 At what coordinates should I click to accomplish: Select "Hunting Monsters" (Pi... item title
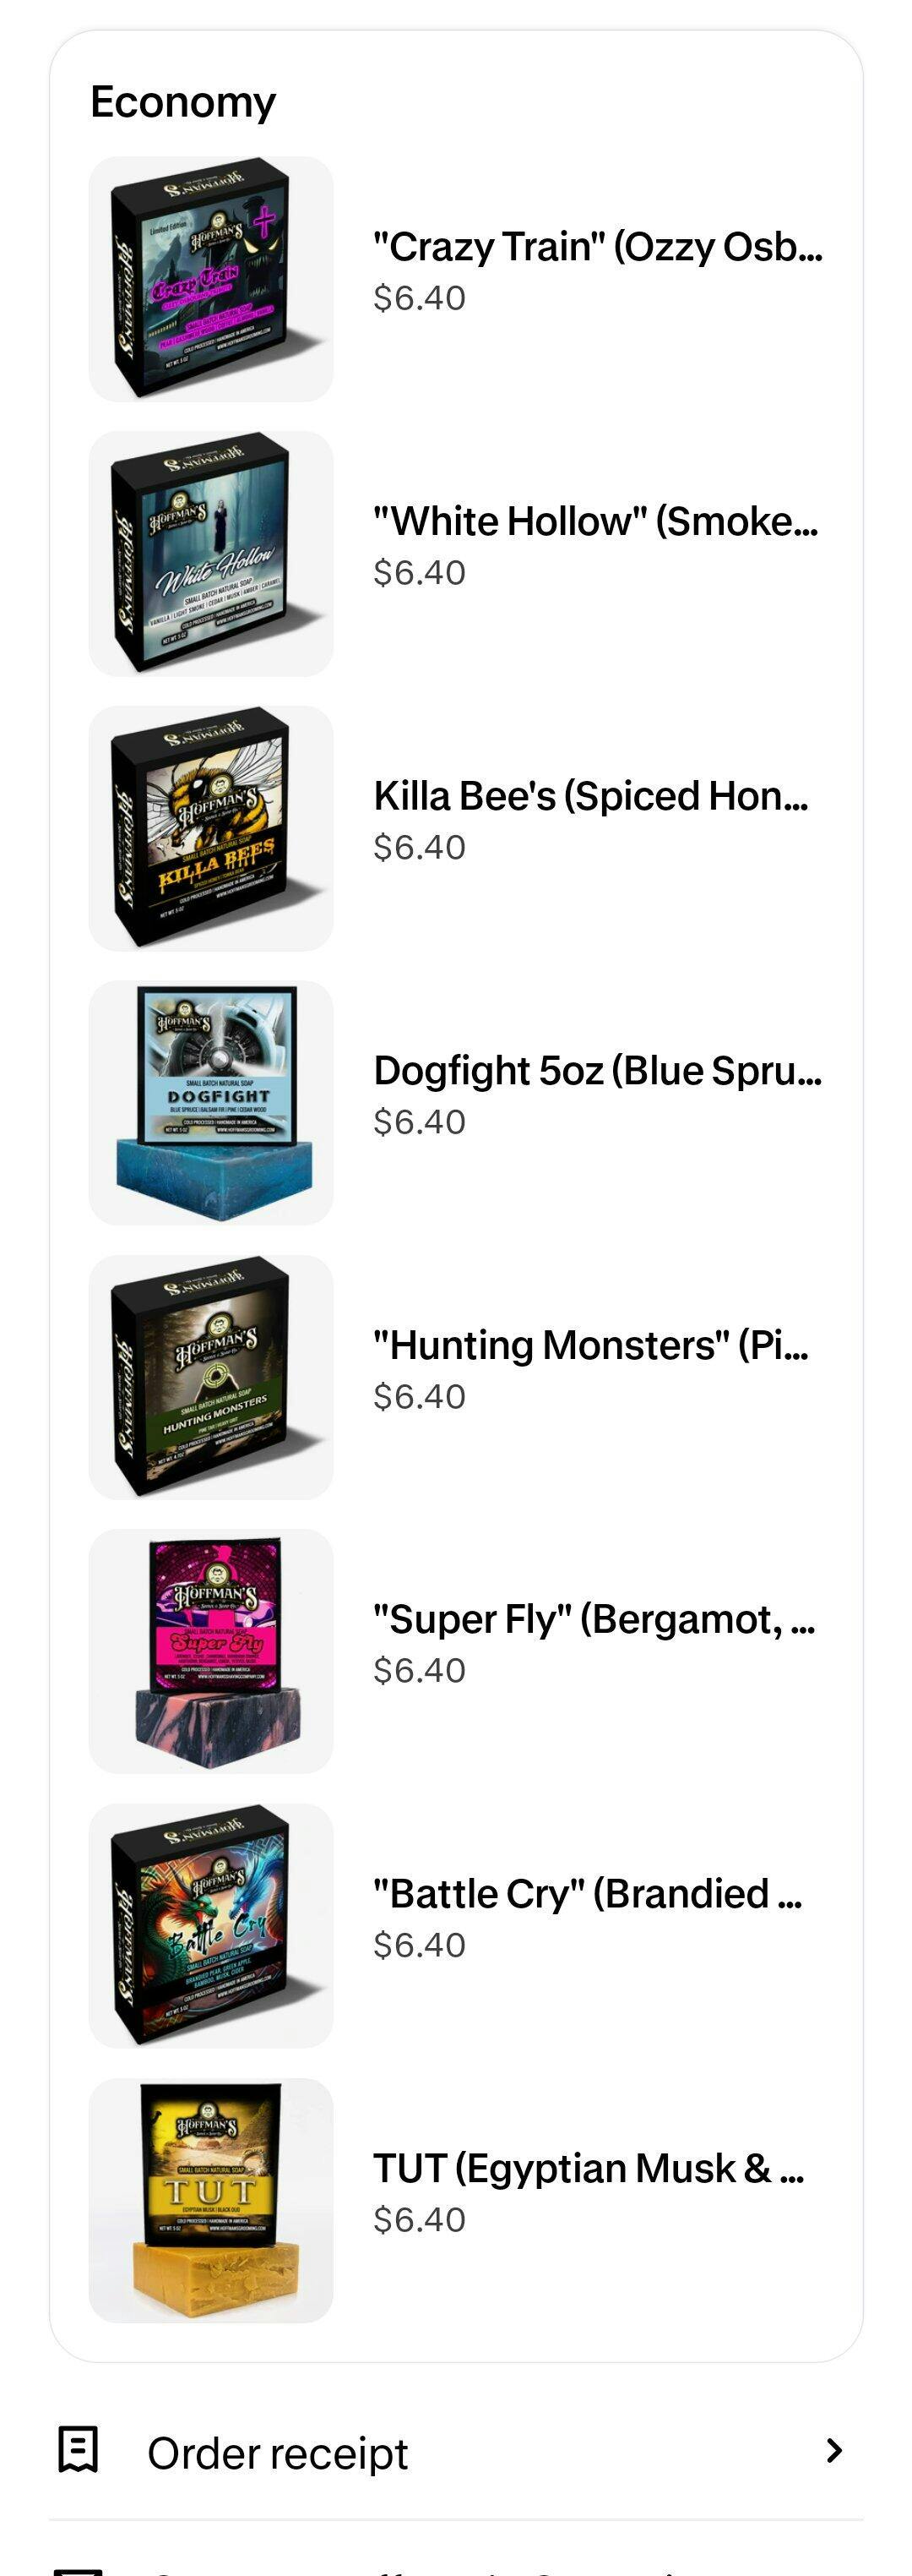(x=590, y=1345)
